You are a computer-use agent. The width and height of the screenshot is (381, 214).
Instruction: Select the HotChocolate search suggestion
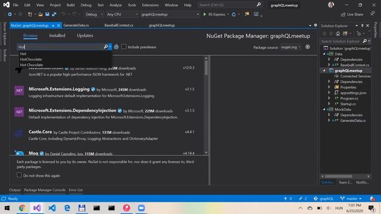31,59
